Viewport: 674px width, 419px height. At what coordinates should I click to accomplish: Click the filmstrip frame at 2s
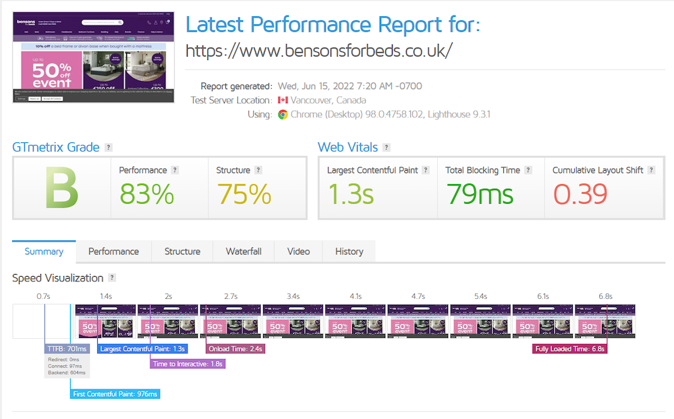tap(168, 321)
